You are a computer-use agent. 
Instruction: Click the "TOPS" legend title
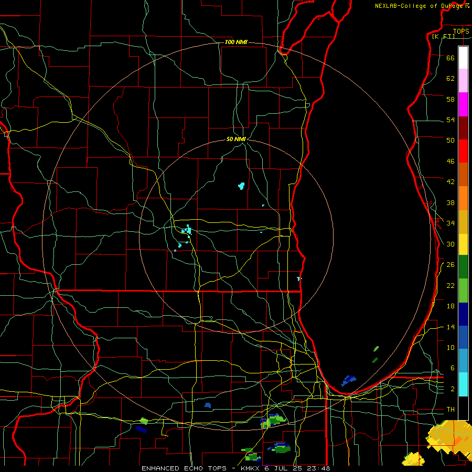pos(461,31)
